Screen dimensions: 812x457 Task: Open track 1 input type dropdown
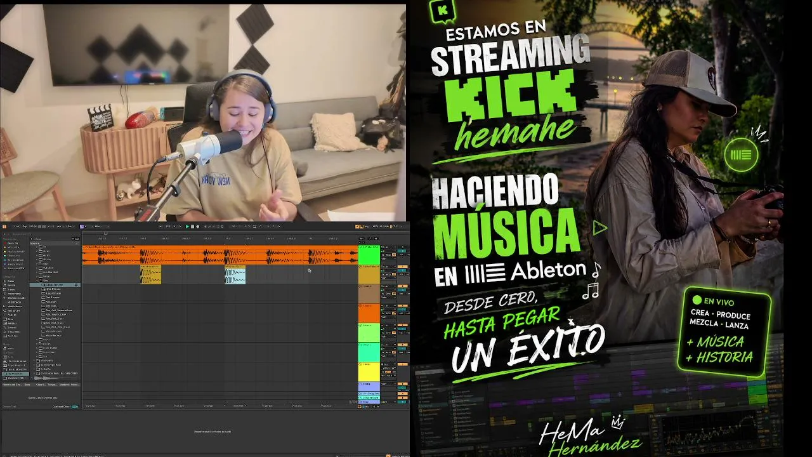387,248
